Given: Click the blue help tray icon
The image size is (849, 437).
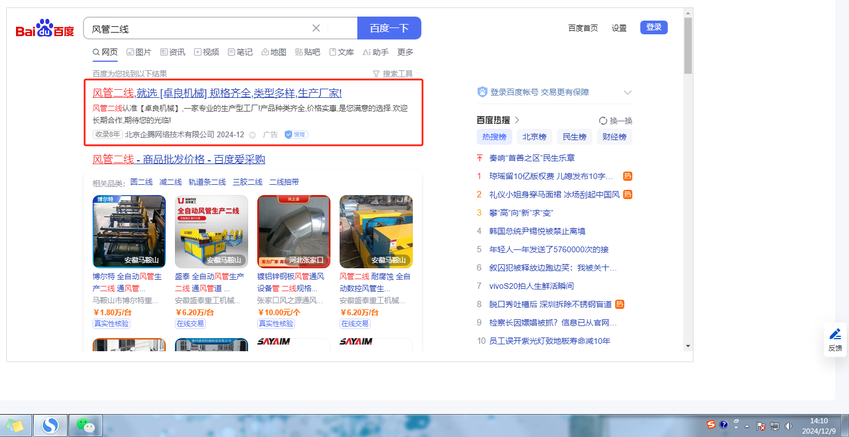Looking at the screenshot, I should pos(723,424).
